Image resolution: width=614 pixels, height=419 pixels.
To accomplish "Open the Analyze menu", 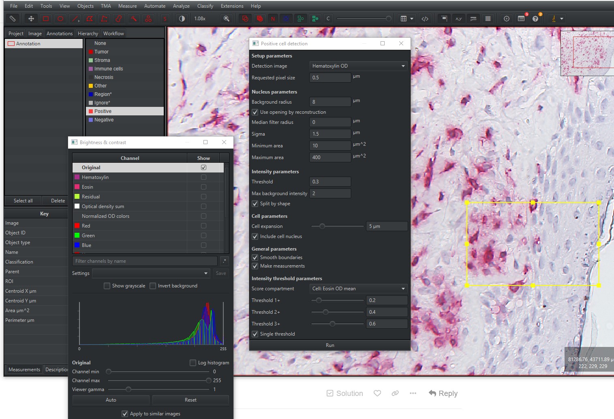I will [181, 6].
